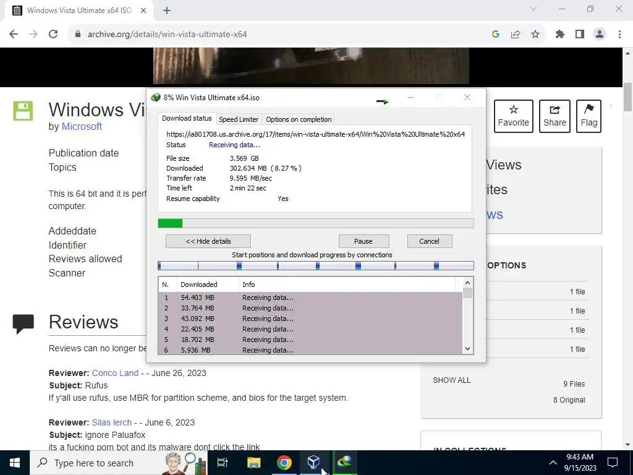Open Google icon in address bar

495,35
